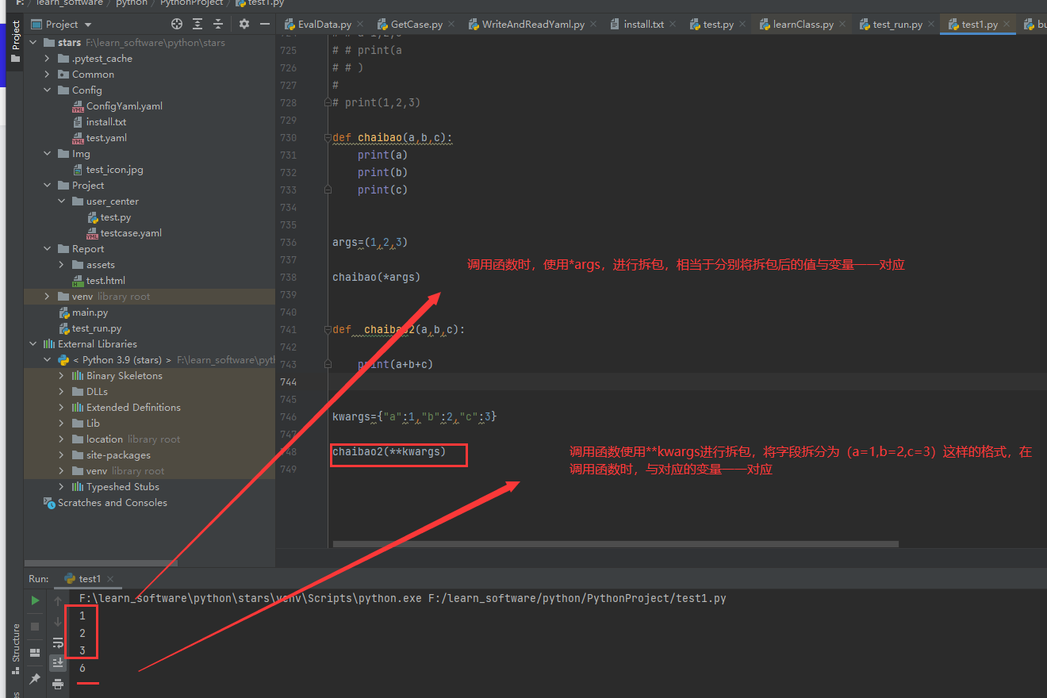Collapse the stars root folder

[33, 43]
